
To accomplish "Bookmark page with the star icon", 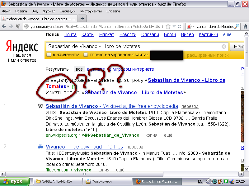I will (x=168, y=26).
